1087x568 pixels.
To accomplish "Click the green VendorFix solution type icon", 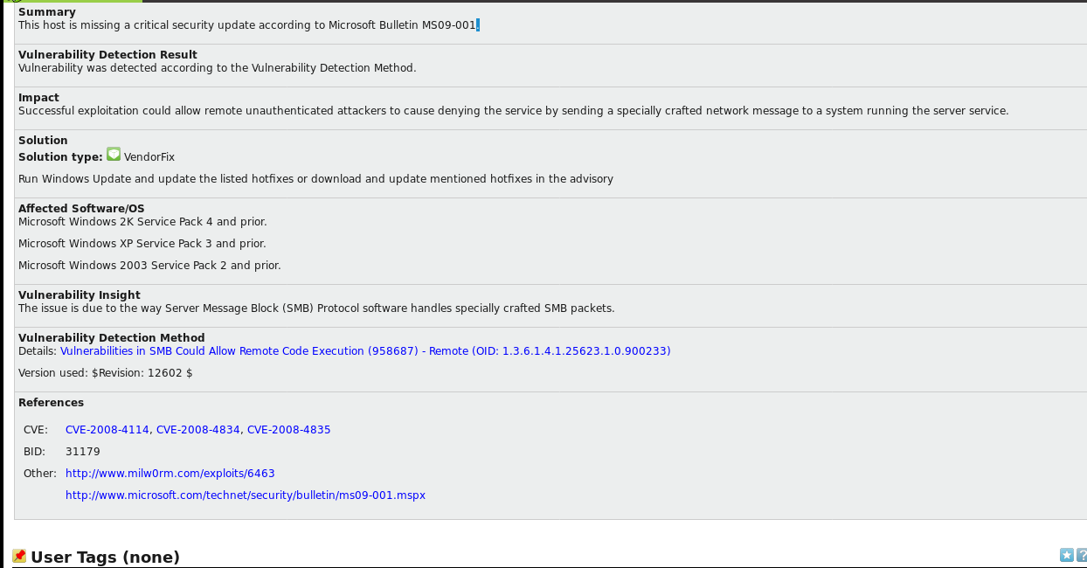I will (114, 155).
